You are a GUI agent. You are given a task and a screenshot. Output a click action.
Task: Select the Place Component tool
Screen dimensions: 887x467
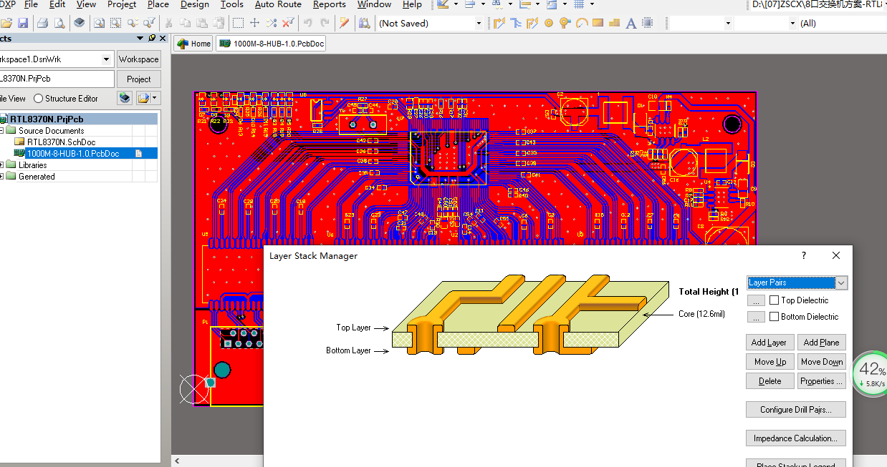648,23
